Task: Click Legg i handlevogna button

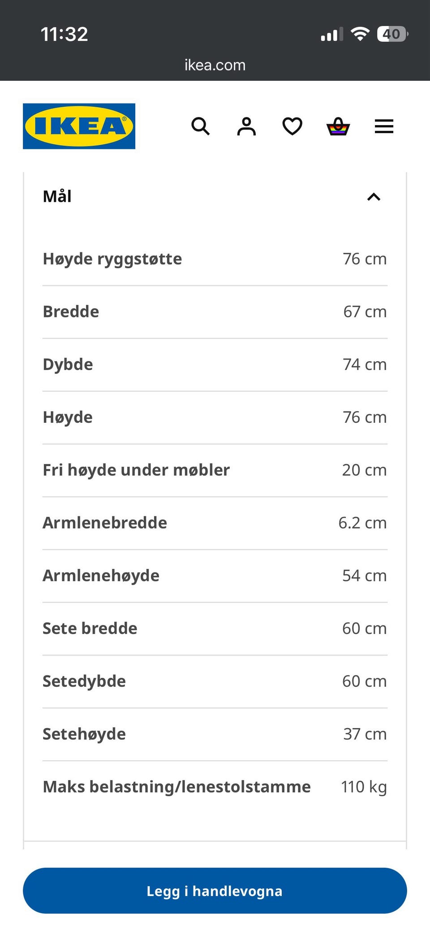Action: click(215, 890)
